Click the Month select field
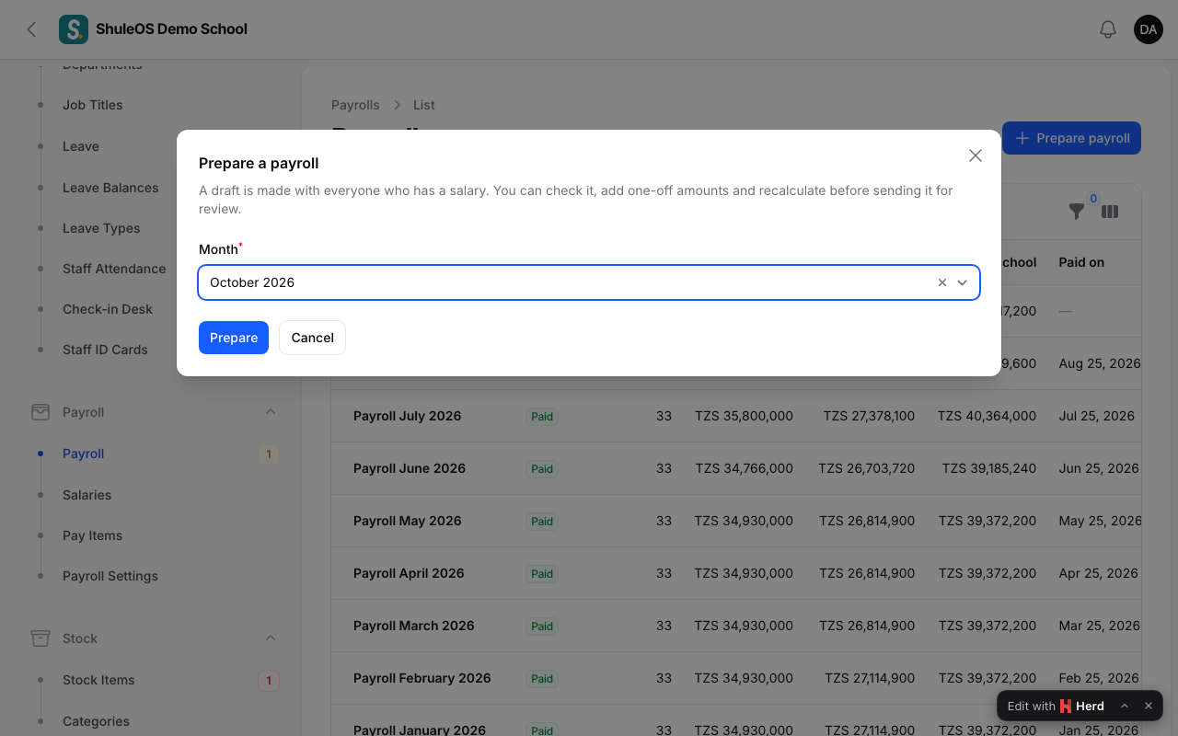 pos(589,282)
